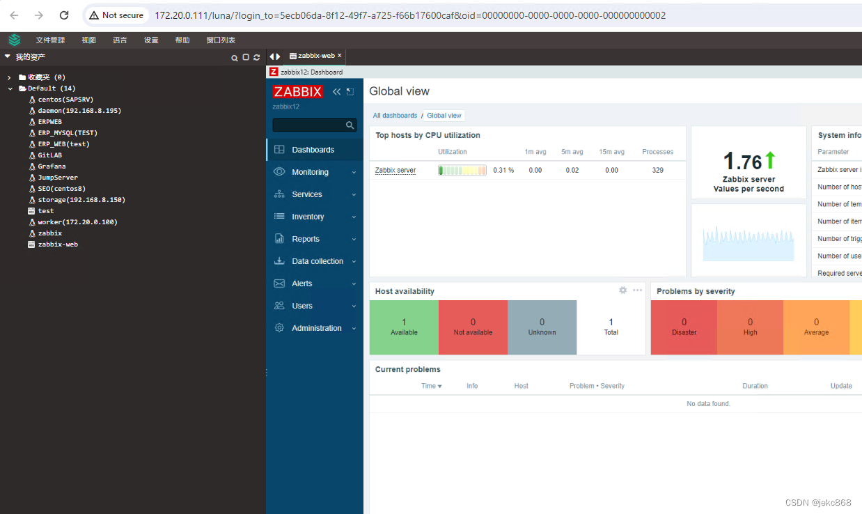Click the penguin icon beside daemon(192.168.8.195)
Screen dimensions: 862x514
(31, 111)
